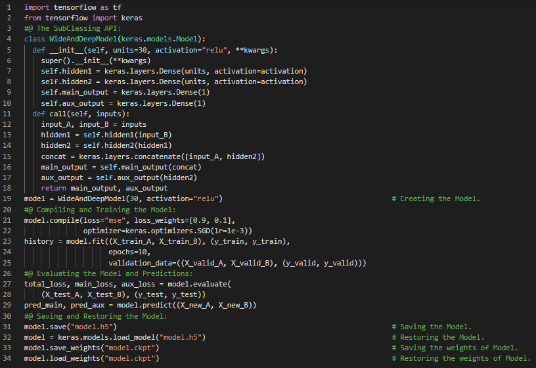Click line number 34 in the gutter
This screenshot has height=368, width=536.
pos(8,358)
